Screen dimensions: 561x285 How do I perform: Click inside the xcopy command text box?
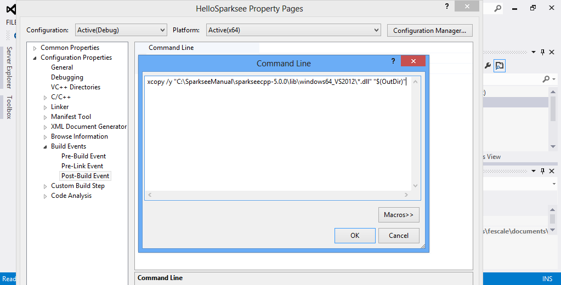[x=277, y=134]
